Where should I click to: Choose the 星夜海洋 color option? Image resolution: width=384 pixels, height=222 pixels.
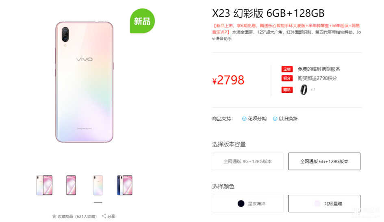[x=247, y=204]
